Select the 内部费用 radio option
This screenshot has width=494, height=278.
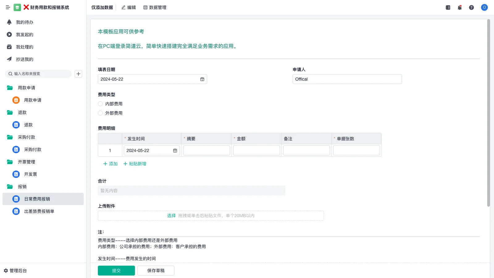pyautogui.click(x=100, y=104)
